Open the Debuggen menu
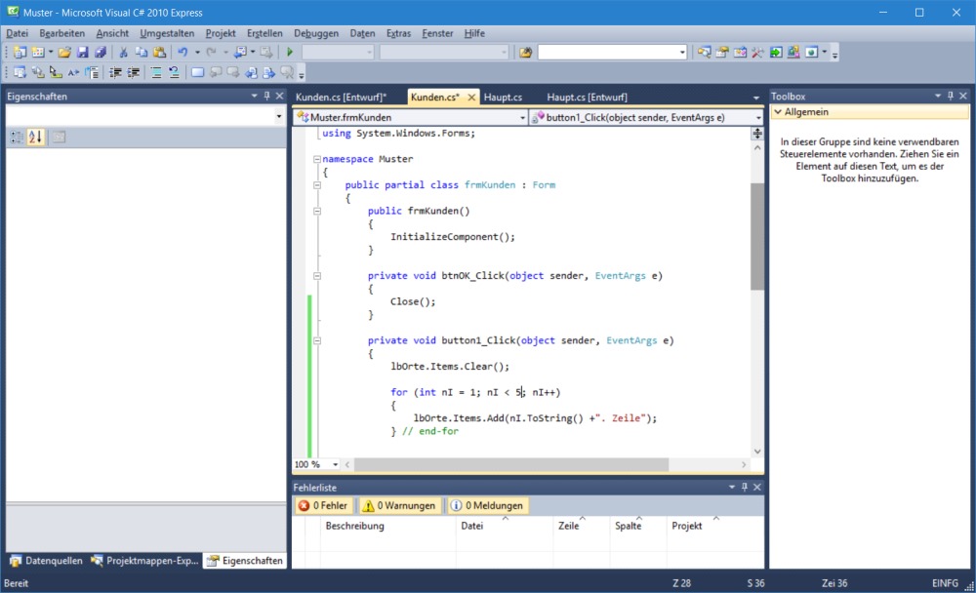 (x=315, y=32)
